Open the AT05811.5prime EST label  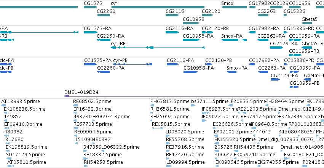tap(26, 162)
